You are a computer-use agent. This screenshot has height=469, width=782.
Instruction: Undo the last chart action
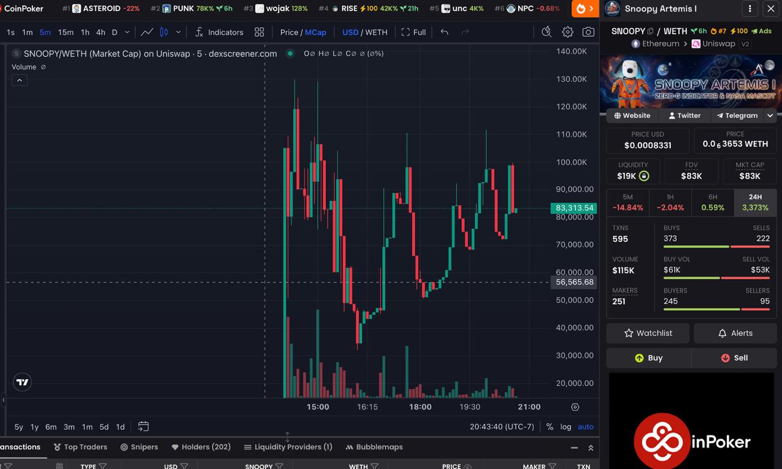pos(445,32)
